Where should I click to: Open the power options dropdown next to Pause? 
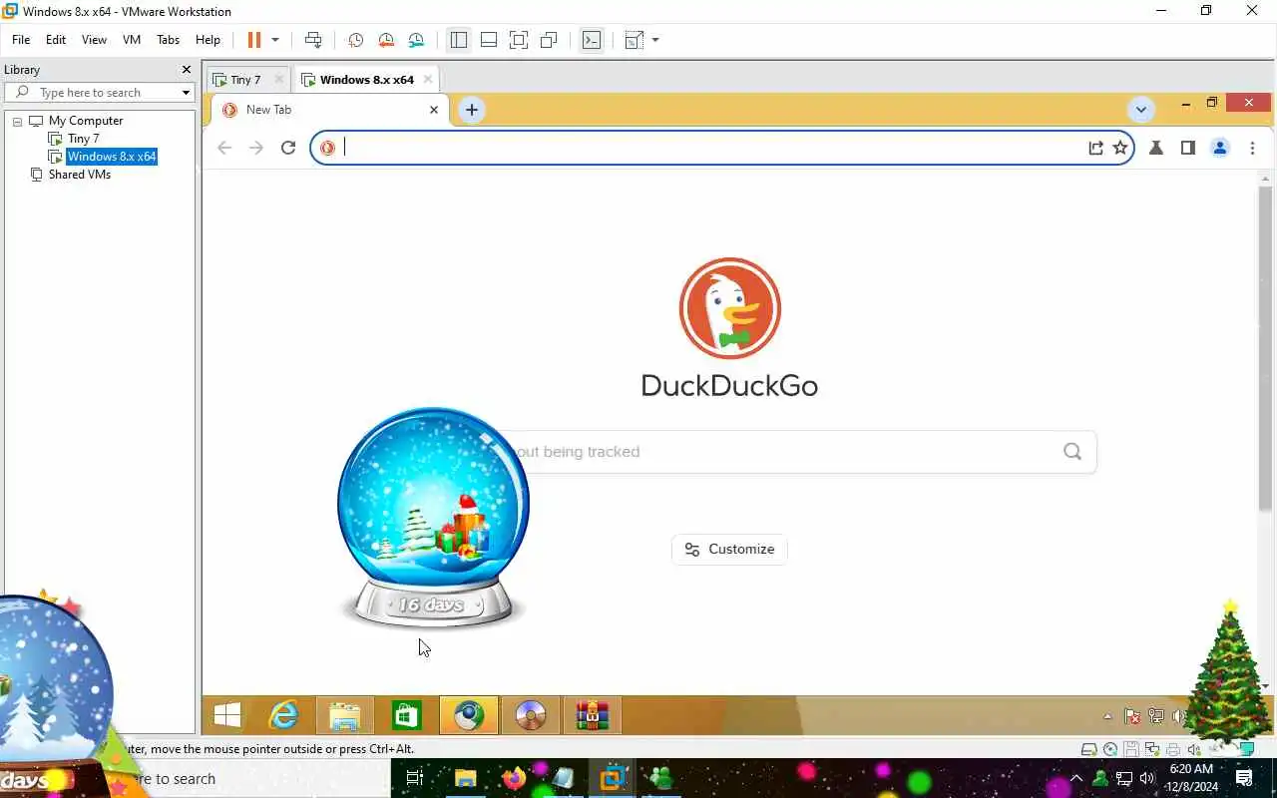(275, 40)
